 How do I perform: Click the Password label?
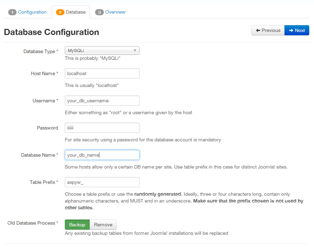coord(48,128)
